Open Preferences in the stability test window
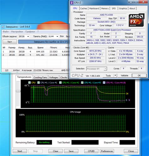Viewport: 149px width, 156px height. click(107, 151)
